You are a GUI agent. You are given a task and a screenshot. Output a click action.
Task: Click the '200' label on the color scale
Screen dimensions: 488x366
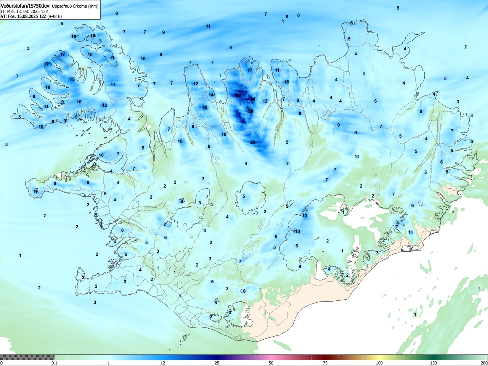pyautogui.click(x=484, y=363)
